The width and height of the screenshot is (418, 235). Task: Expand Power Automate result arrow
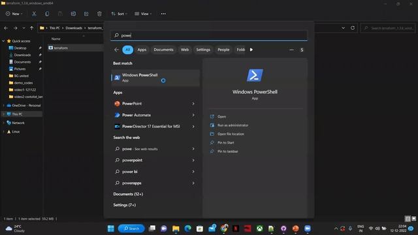tap(193, 115)
